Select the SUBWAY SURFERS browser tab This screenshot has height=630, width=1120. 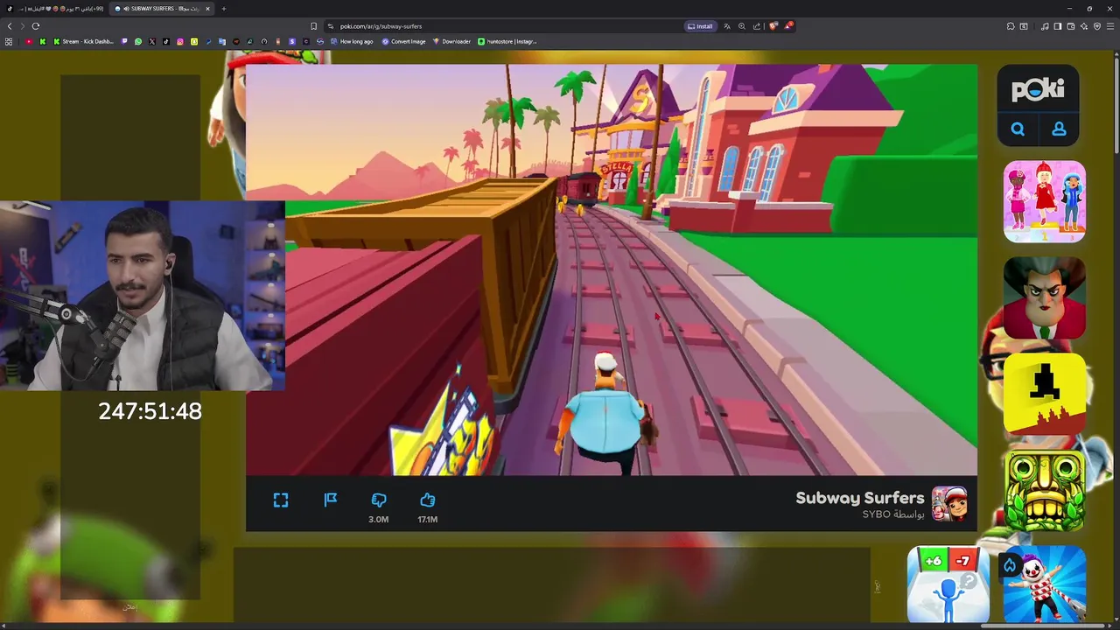[x=162, y=9]
